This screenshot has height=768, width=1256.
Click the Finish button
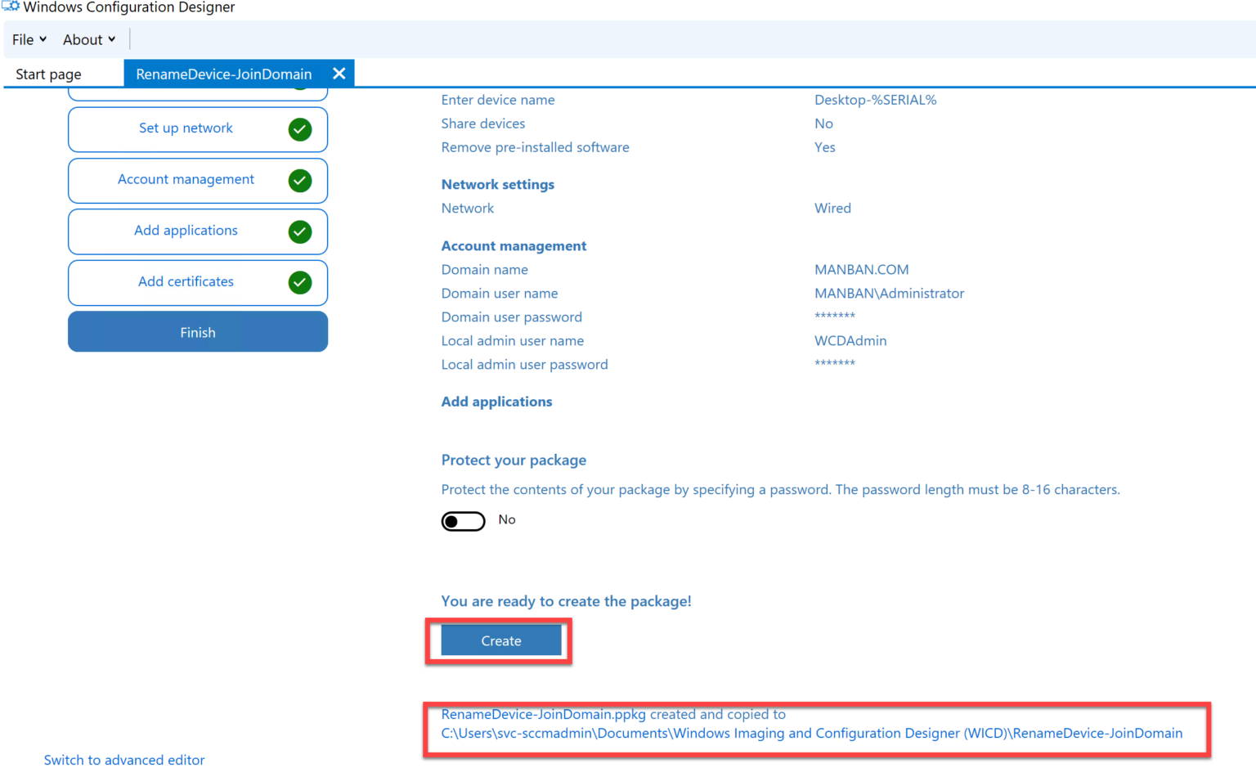pyautogui.click(x=197, y=331)
